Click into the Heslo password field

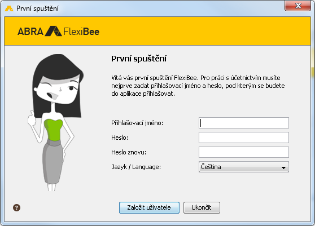pyautogui.click(x=244, y=138)
